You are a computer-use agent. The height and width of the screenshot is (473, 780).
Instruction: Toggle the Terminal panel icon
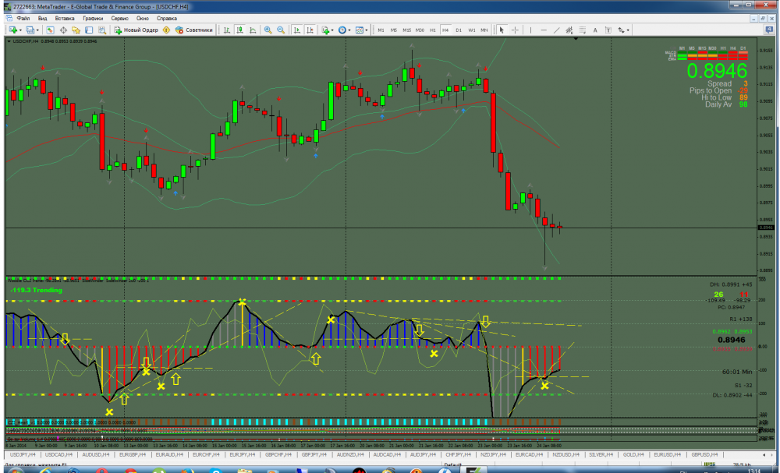pyautogui.click(x=89, y=30)
